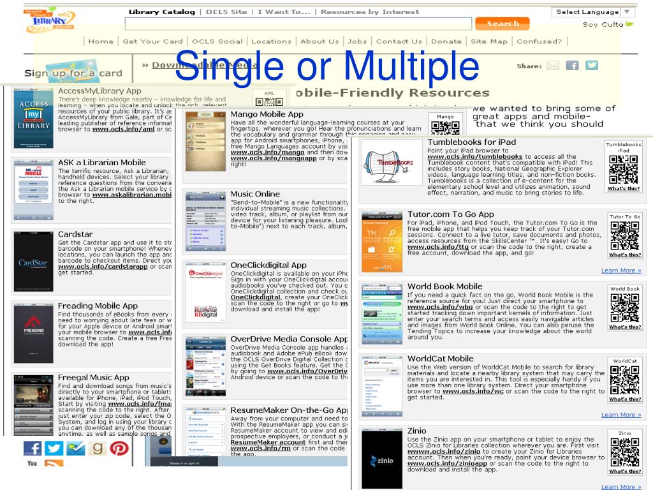The image size is (653, 490).
Task: Open the Donate menu item
Action: point(446,41)
